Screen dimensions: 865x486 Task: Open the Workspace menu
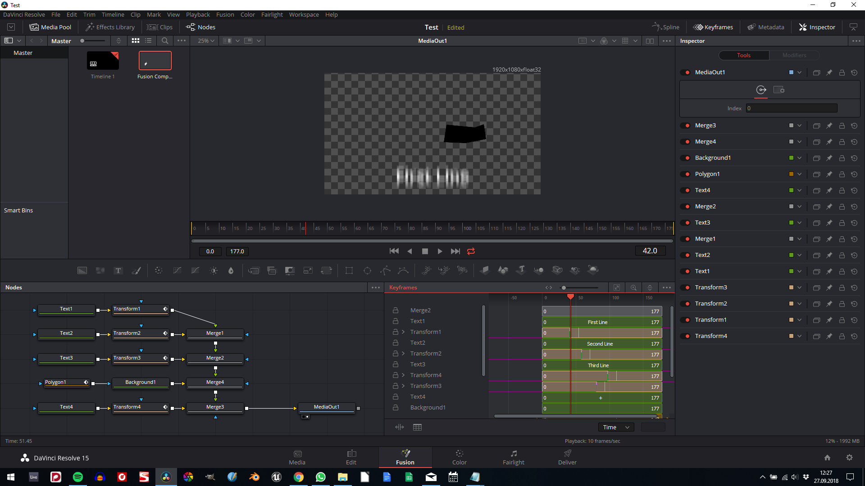(304, 14)
